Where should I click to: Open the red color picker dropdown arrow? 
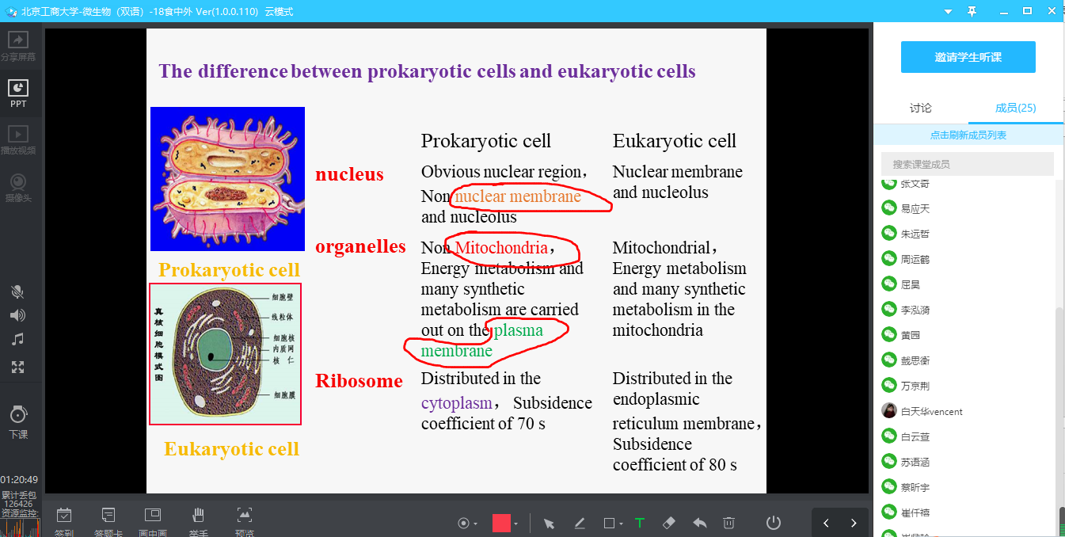(x=516, y=524)
